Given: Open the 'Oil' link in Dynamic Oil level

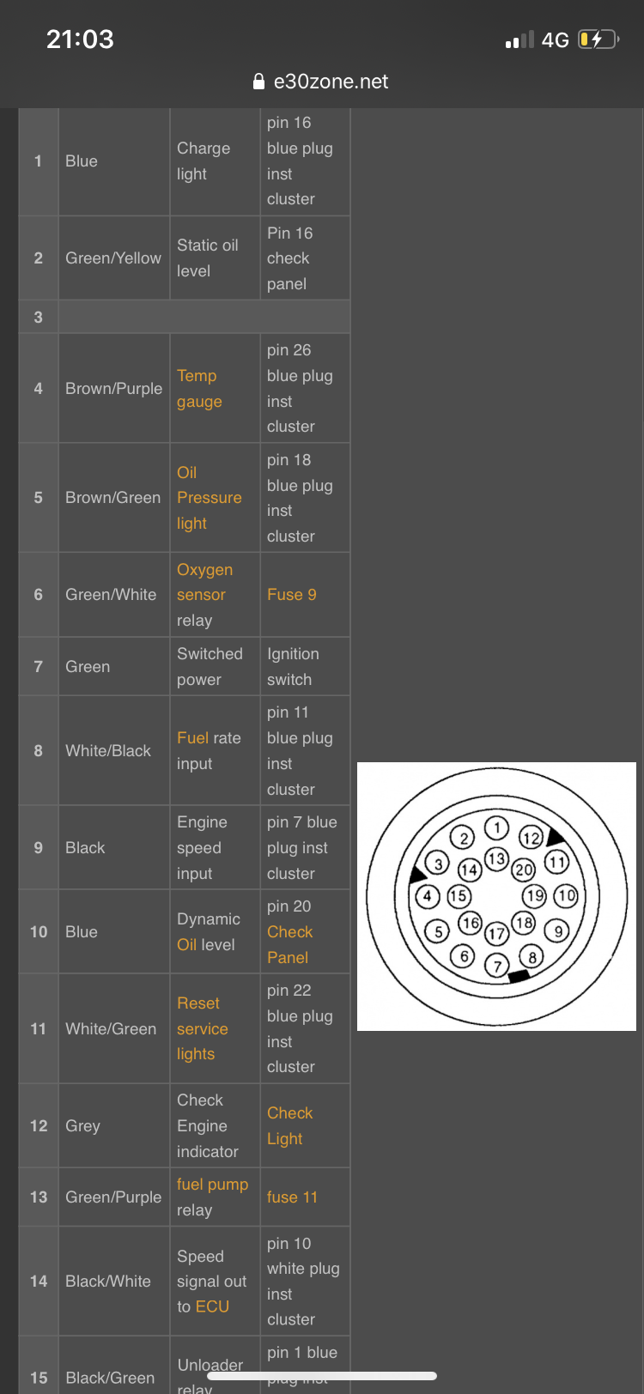Looking at the screenshot, I should tap(186, 945).
